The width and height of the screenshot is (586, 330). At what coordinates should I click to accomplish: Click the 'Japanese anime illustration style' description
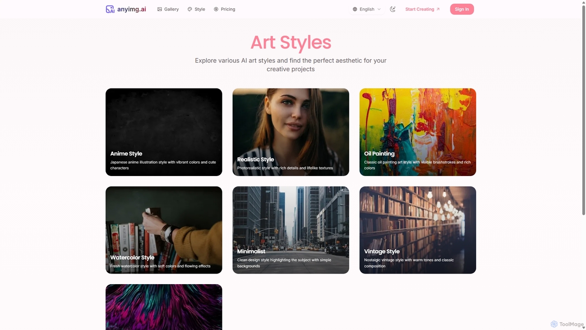point(163,165)
